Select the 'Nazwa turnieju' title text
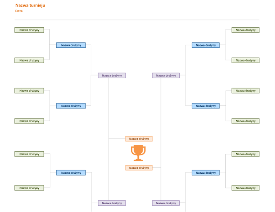Viewport: 275px width, 212px height. coord(30,5)
